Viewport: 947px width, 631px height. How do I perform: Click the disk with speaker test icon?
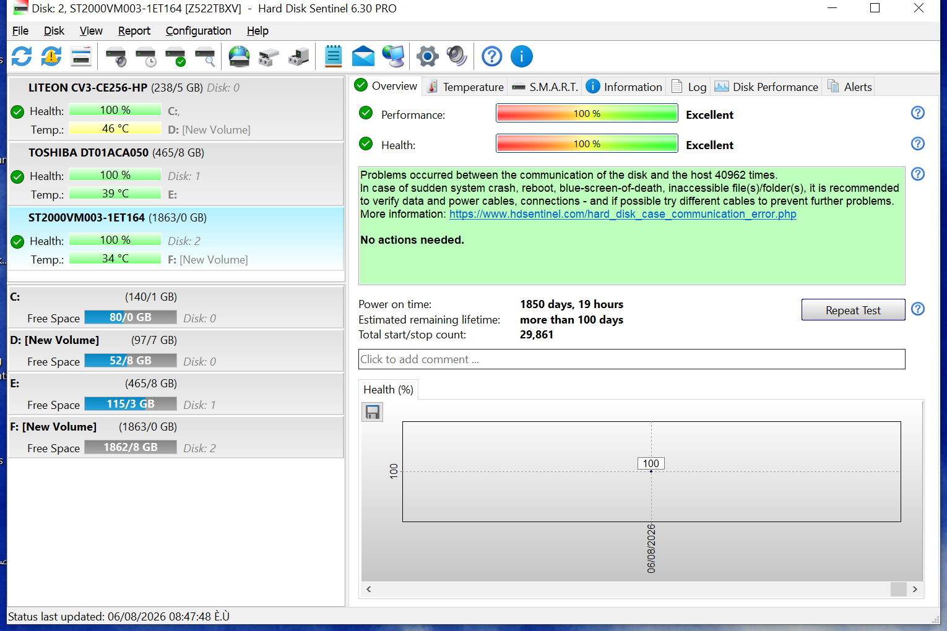click(x=116, y=56)
